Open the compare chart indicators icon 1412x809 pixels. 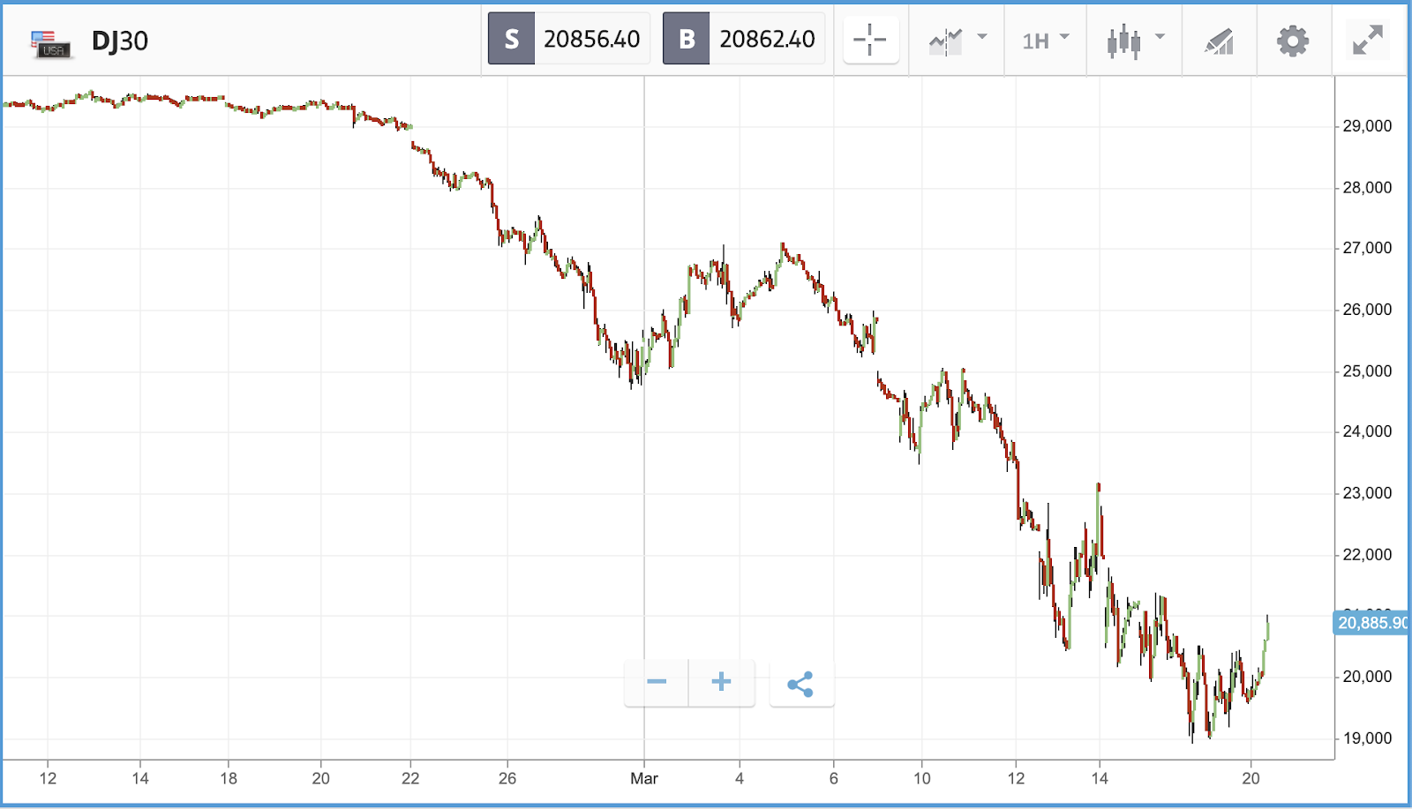click(945, 41)
